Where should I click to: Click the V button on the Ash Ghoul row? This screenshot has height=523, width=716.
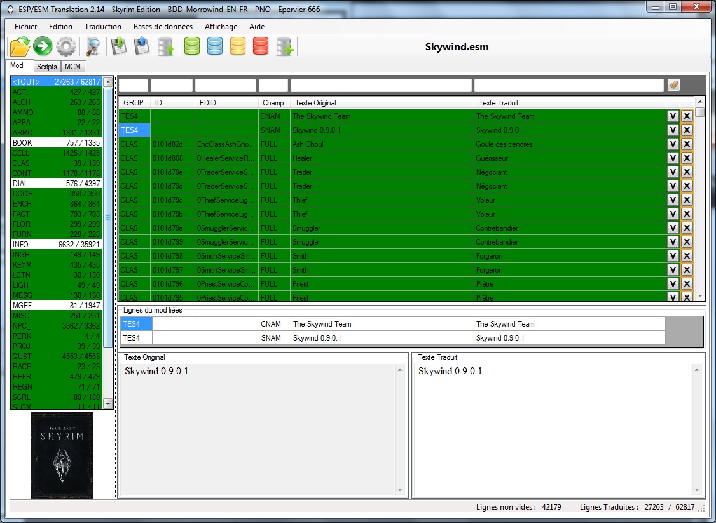673,144
